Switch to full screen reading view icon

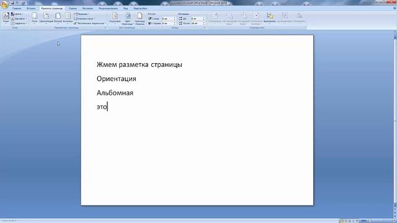click(x=346, y=221)
